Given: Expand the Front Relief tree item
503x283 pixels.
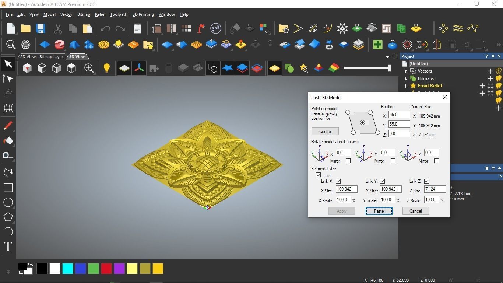Looking at the screenshot, I should 406,85.
